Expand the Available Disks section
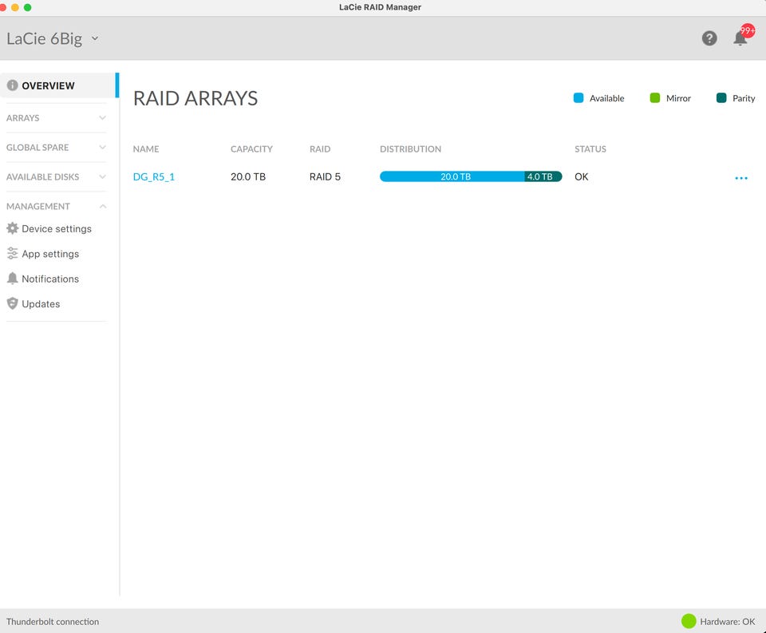 pos(102,177)
